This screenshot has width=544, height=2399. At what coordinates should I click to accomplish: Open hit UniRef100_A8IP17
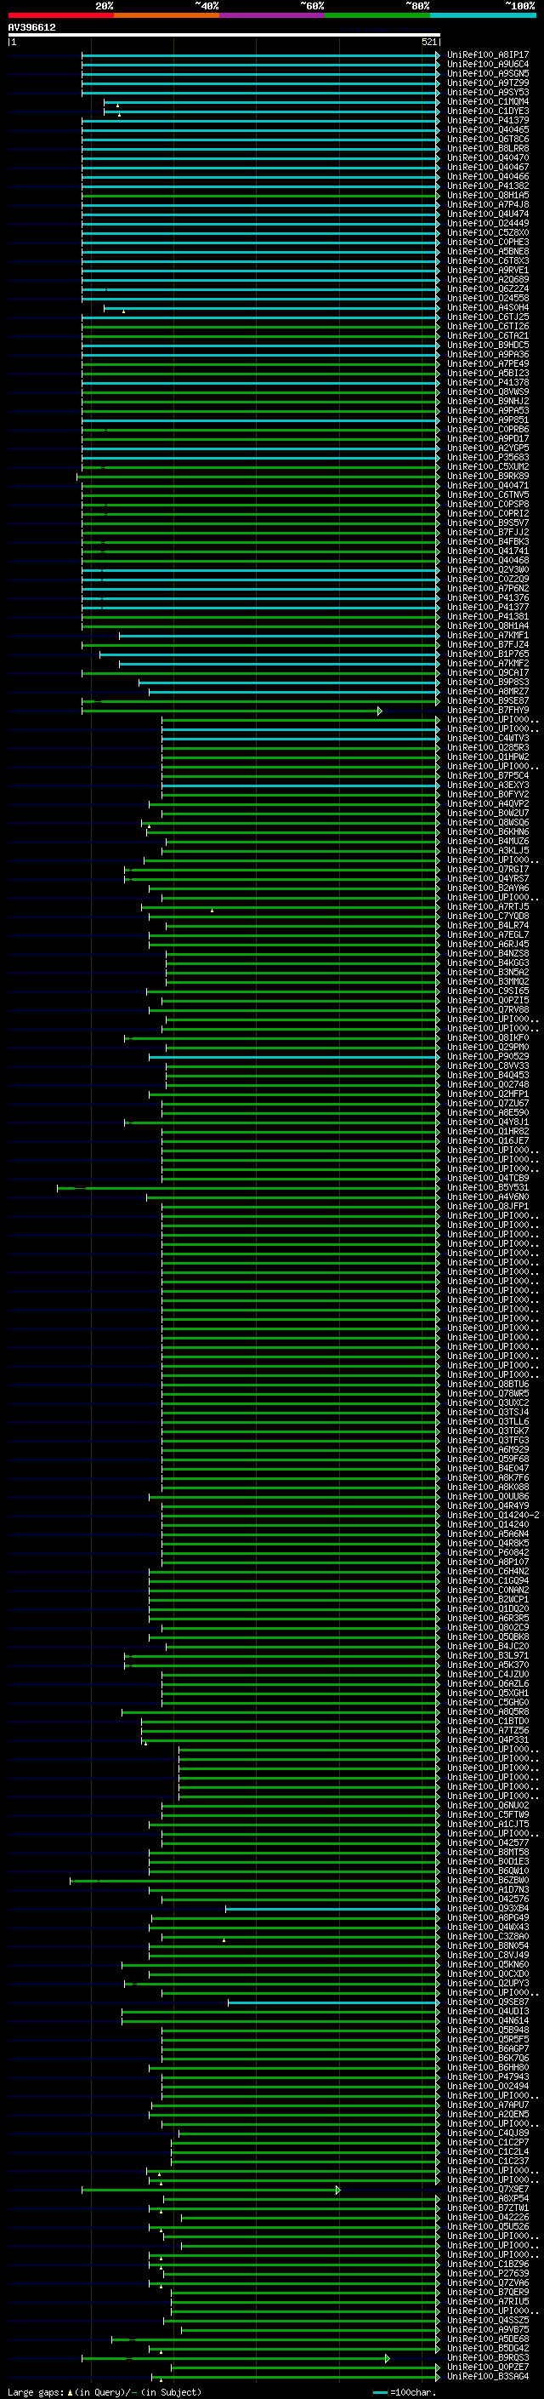[x=488, y=55]
